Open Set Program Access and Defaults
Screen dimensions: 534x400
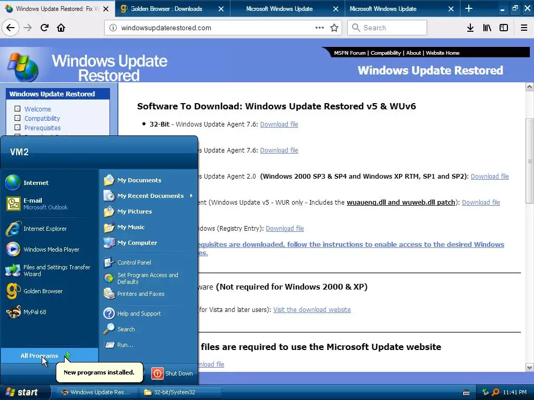tap(148, 278)
